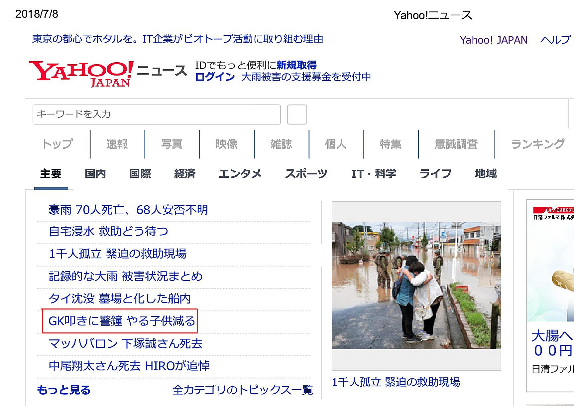Select the IT・科学 category tab

(374, 174)
